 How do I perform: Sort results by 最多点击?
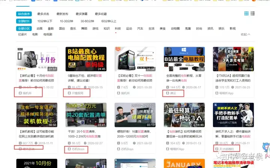tap(43, 14)
